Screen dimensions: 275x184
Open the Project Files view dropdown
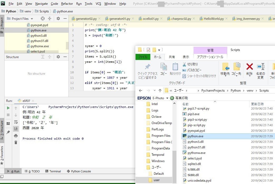(x=32, y=18)
